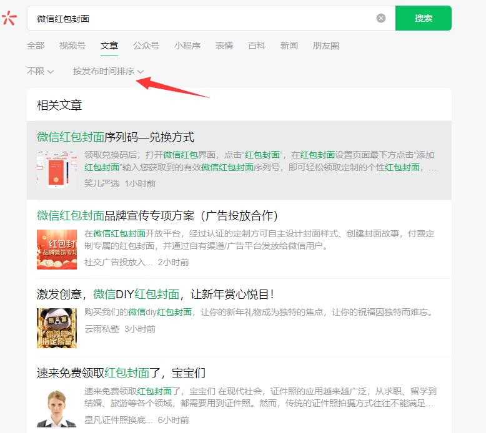Click the source 社交广告投放入...
486x433 pixels.
pyautogui.click(x=119, y=262)
